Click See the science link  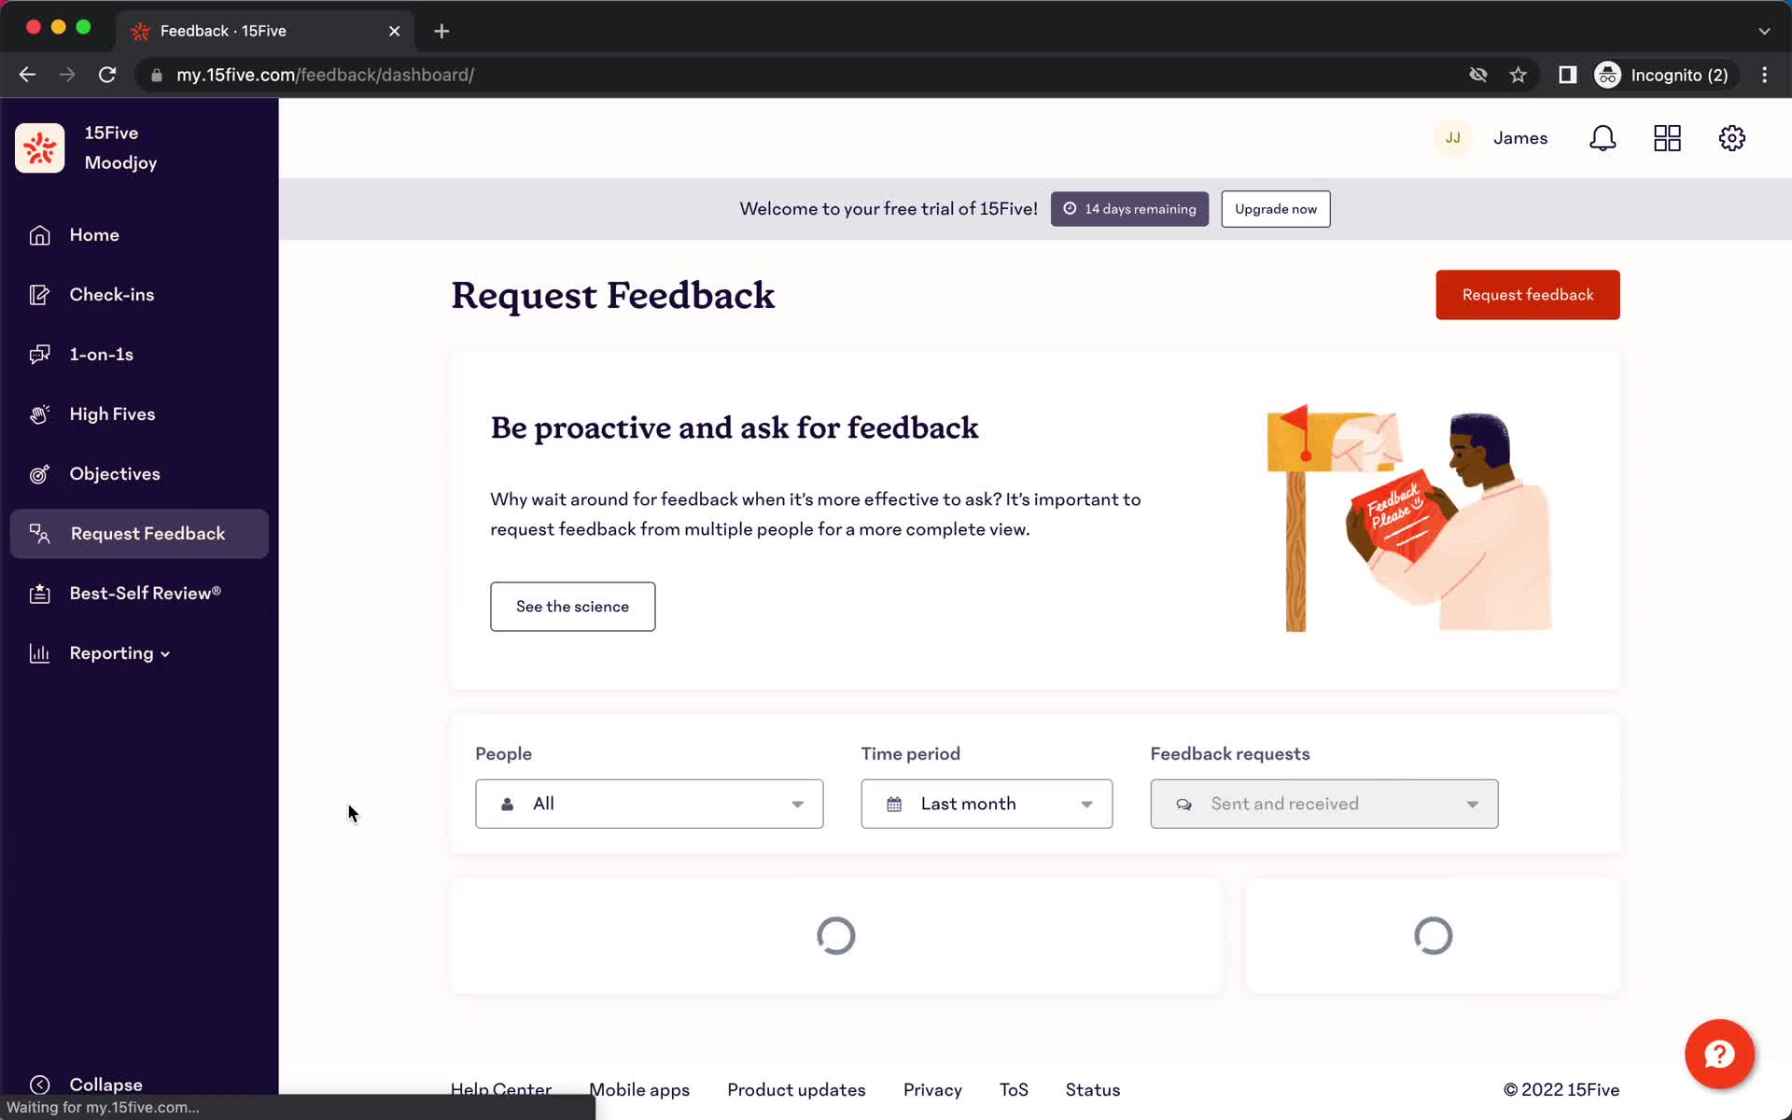click(571, 605)
